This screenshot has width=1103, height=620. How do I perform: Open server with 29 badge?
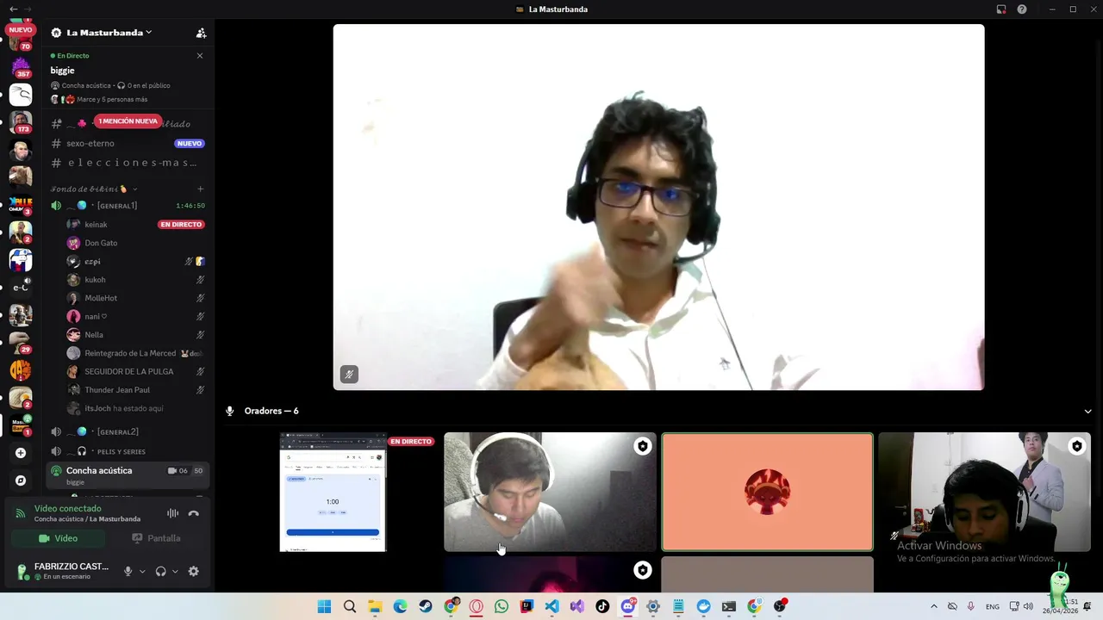pos(21,342)
